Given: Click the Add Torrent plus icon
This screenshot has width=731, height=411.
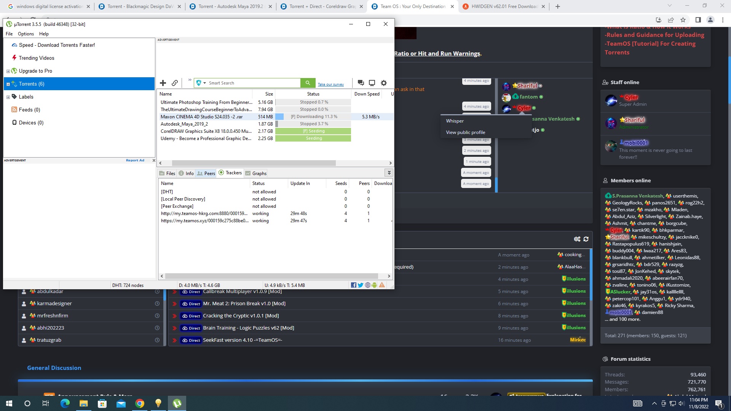Looking at the screenshot, I should pyautogui.click(x=163, y=83).
